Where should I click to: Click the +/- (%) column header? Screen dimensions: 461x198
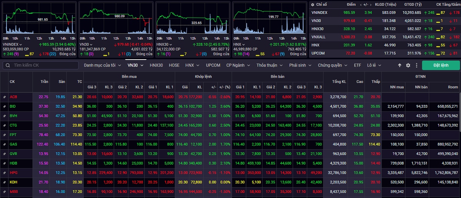click(x=224, y=87)
